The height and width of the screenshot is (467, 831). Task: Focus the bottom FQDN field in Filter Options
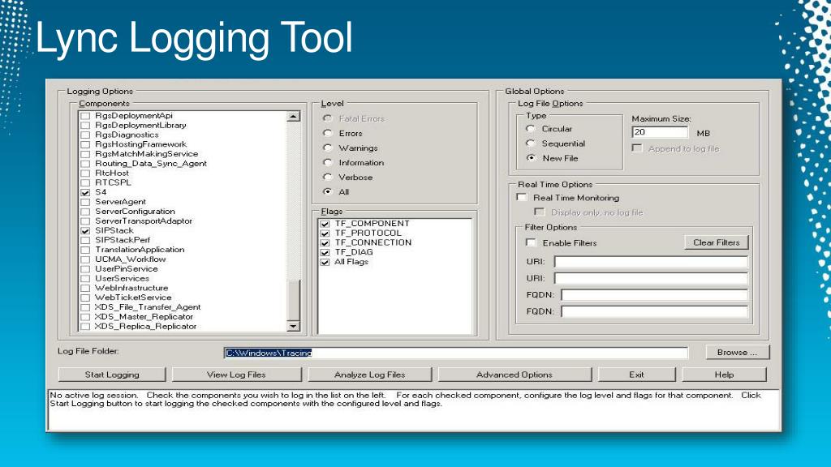[x=655, y=311]
